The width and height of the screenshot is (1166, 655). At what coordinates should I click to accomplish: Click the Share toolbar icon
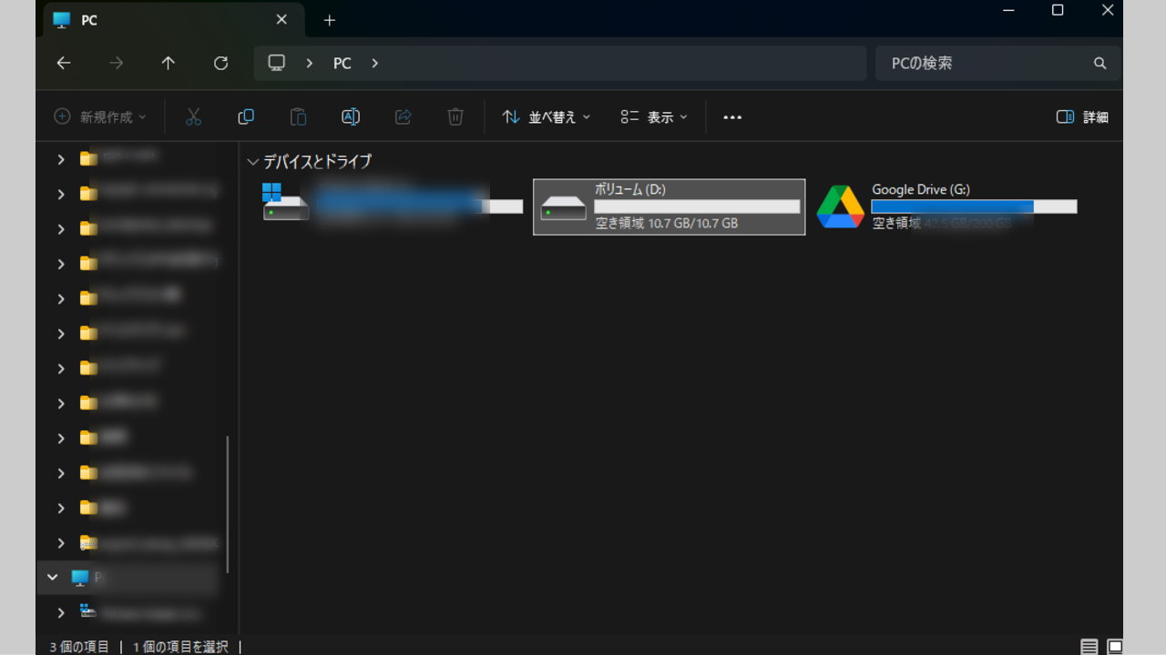point(404,116)
